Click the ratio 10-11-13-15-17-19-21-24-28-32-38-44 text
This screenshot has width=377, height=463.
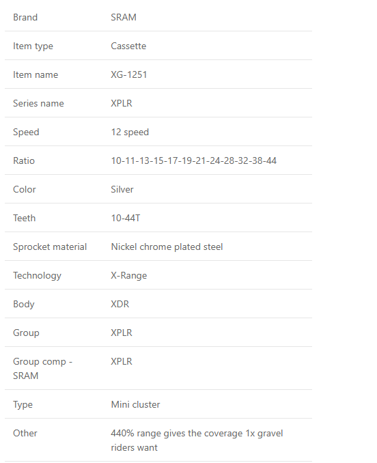pyautogui.click(x=194, y=160)
